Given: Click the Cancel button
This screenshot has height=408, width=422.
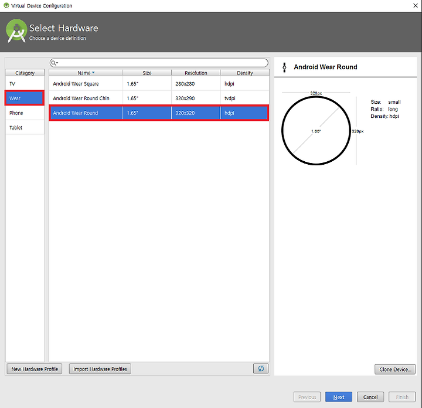Looking at the screenshot, I should click(x=370, y=397).
